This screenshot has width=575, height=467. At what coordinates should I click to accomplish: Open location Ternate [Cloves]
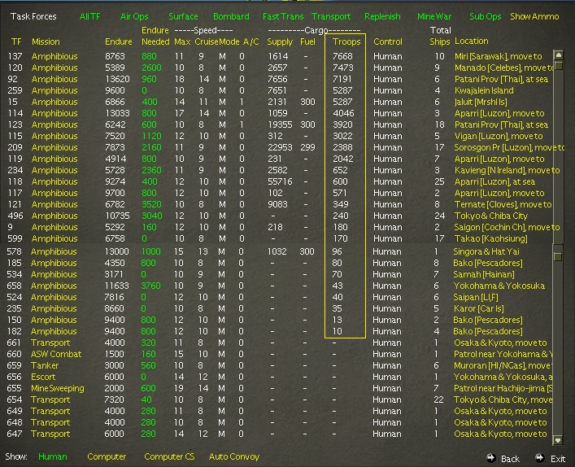tap(503, 204)
